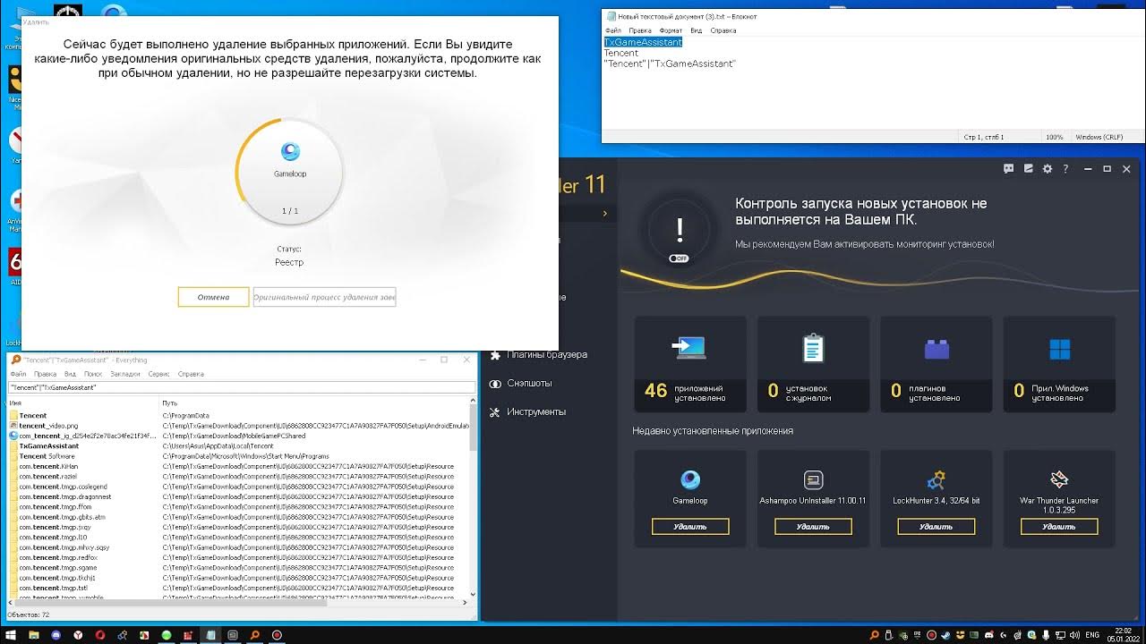Open Сервис menu in Everything window
This screenshot has height=644, width=1146.
pos(158,374)
